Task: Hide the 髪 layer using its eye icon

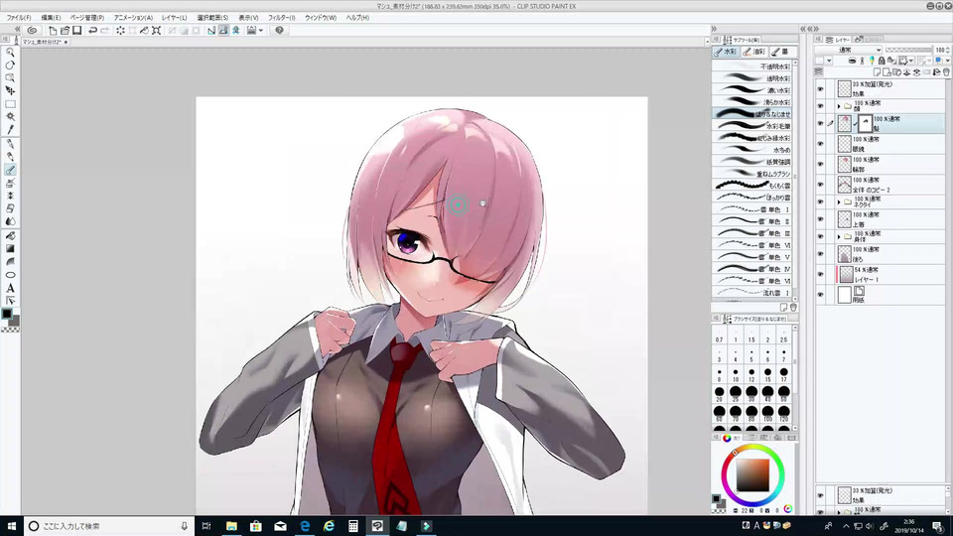Action: click(821, 124)
